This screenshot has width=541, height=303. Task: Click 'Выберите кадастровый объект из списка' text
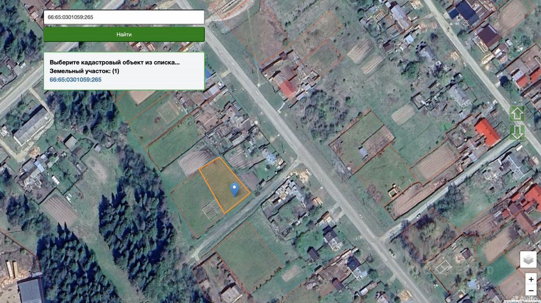coord(115,62)
